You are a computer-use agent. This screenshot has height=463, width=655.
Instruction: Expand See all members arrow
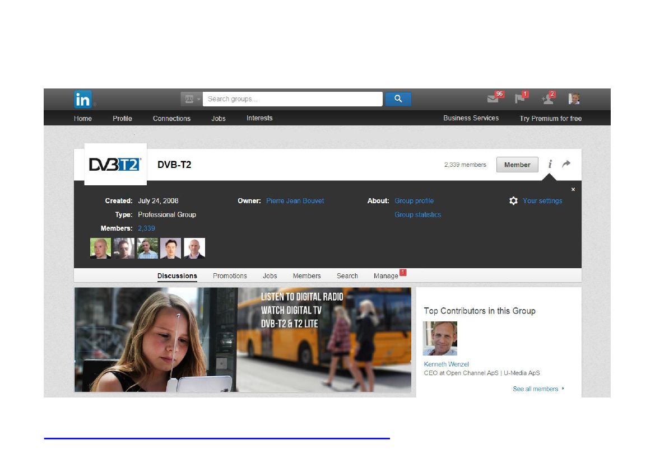pos(563,389)
